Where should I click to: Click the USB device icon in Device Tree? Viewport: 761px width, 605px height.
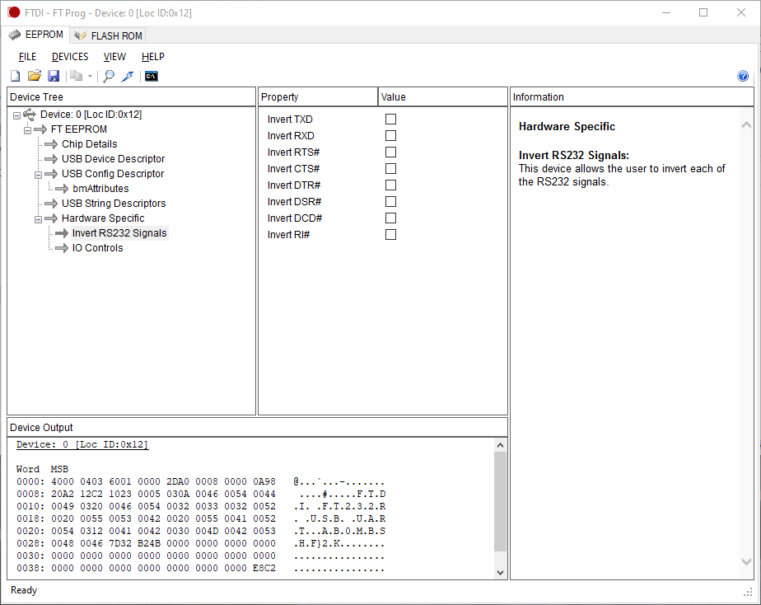coord(30,115)
